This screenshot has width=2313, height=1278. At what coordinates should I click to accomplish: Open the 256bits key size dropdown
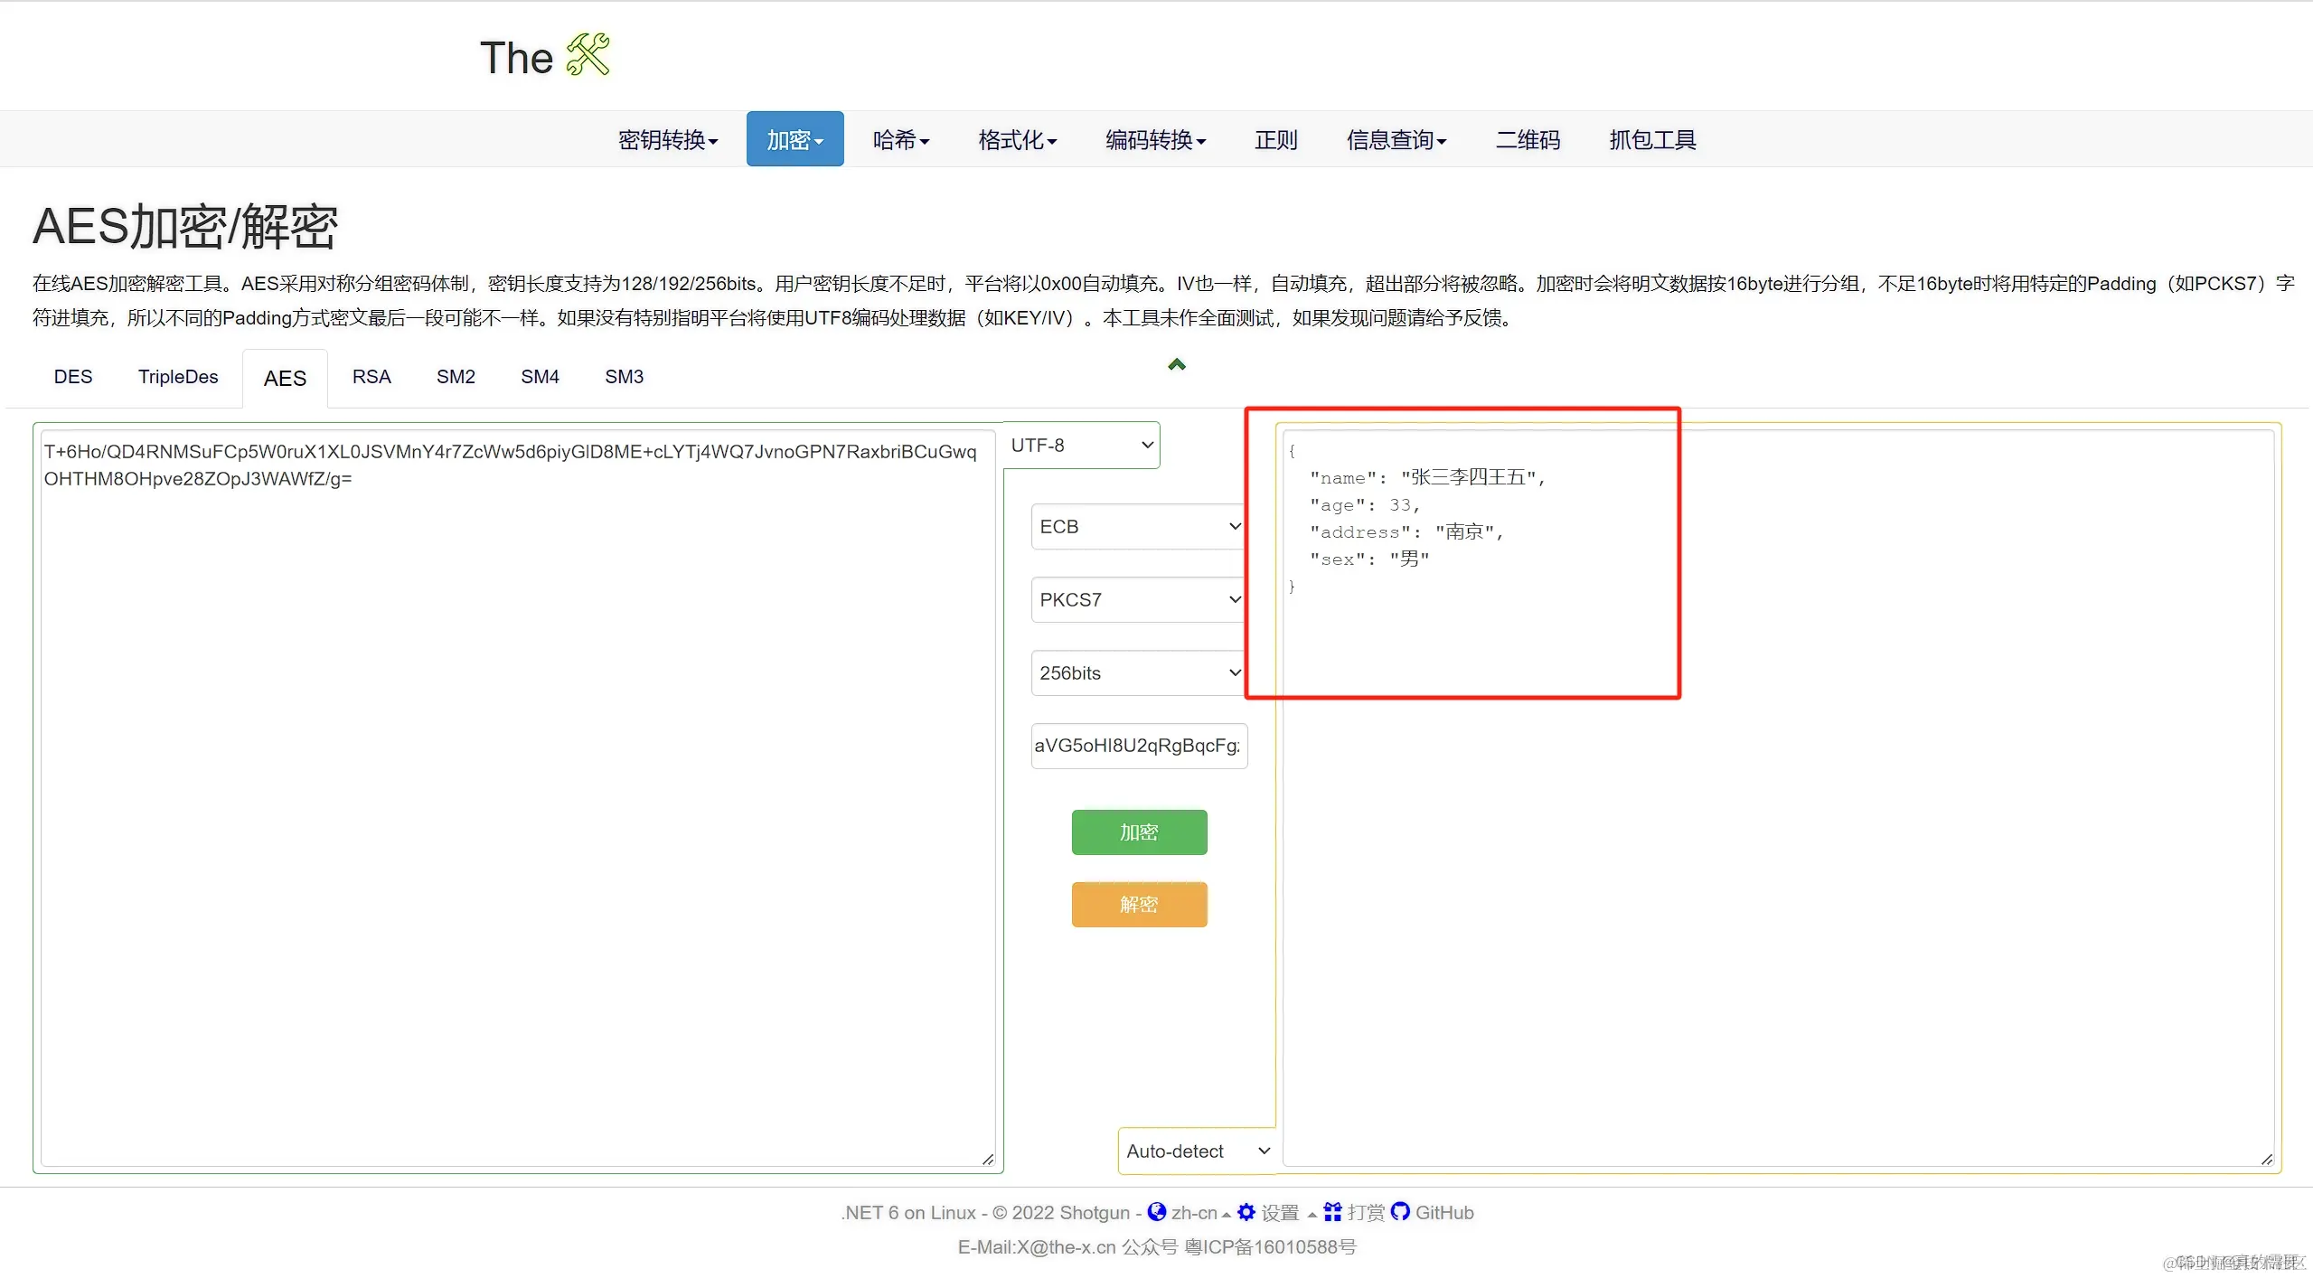click(x=1139, y=673)
